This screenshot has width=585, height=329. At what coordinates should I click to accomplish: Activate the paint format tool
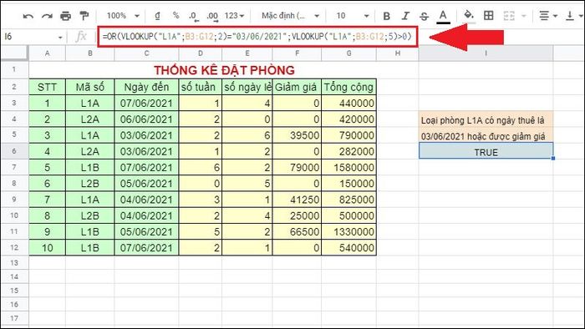(x=84, y=16)
